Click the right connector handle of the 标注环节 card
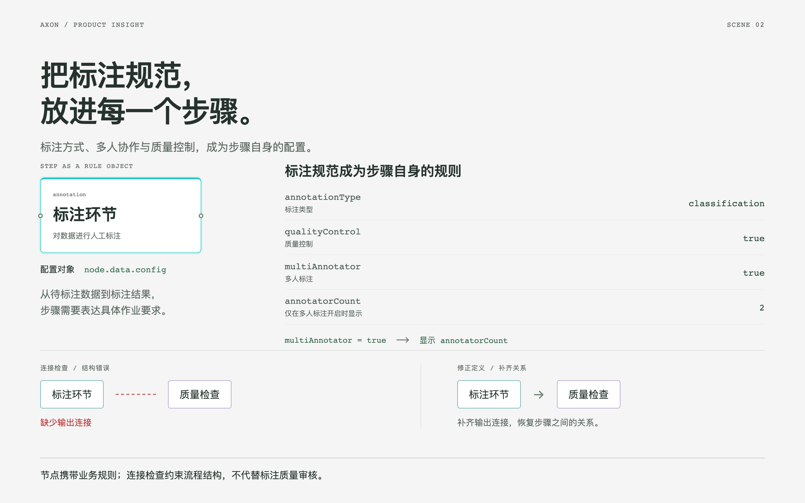 click(201, 216)
